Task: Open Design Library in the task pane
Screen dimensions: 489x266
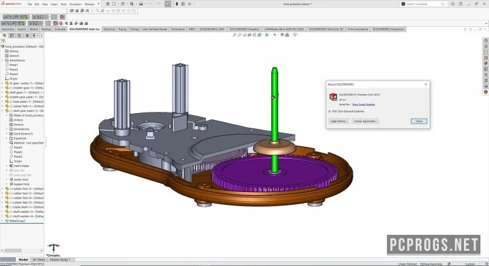Action: [485, 46]
